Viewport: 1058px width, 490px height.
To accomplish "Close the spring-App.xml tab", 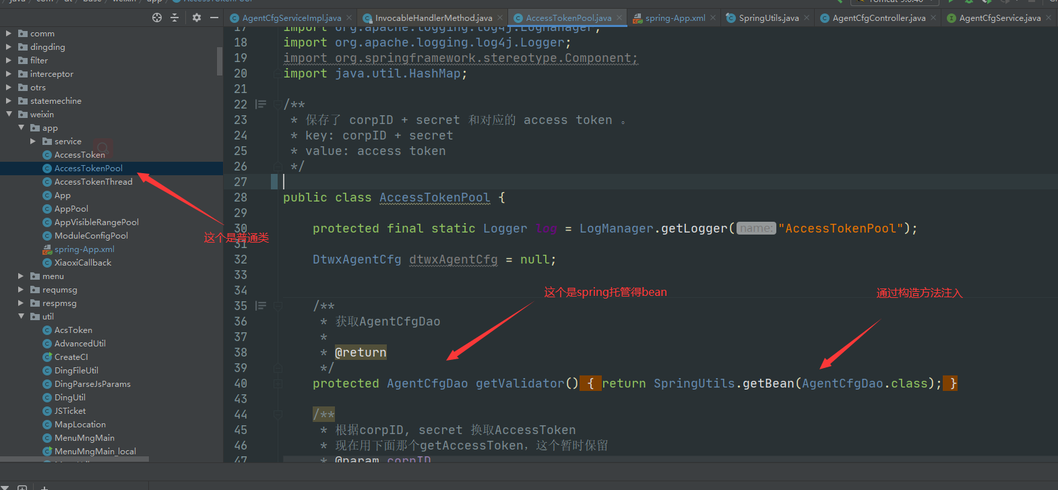I will point(712,18).
